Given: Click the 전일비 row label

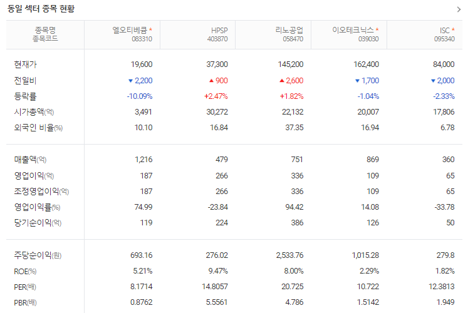Looking at the screenshot, I should pyautogui.click(x=26, y=81).
